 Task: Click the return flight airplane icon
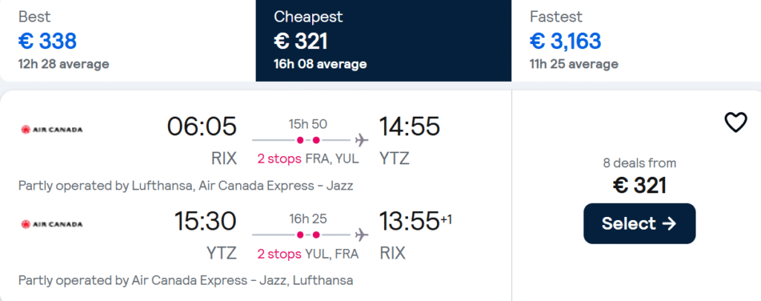[362, 235]
